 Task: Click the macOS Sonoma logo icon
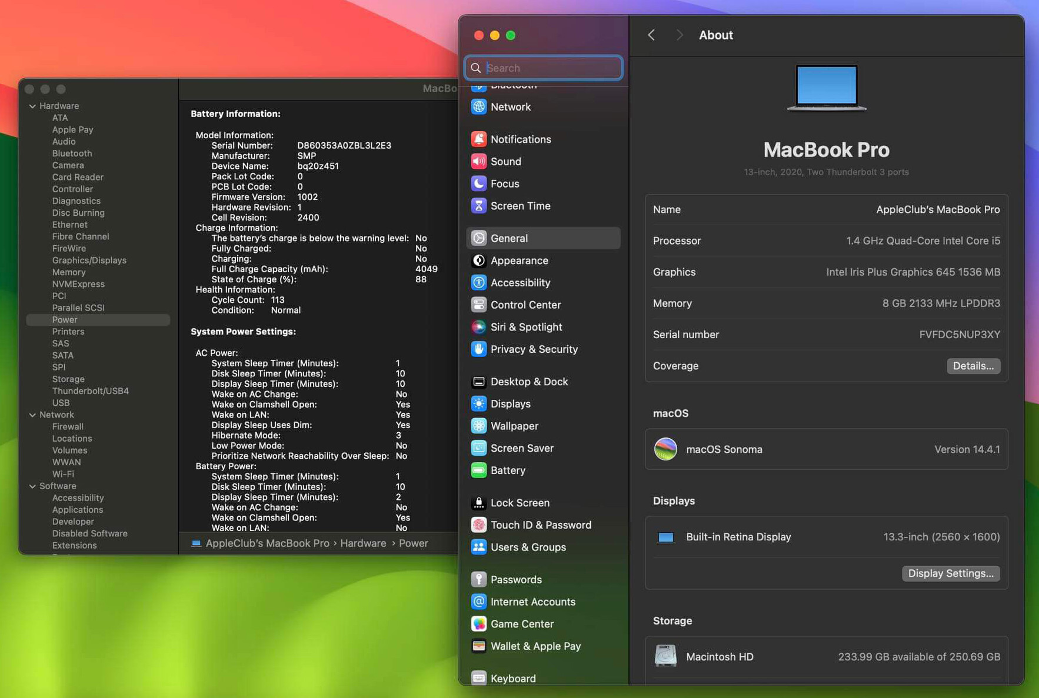(665, 449)
